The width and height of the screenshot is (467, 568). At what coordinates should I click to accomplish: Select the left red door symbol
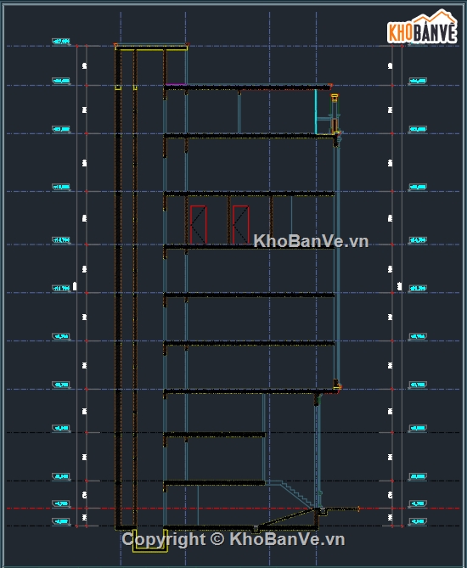pos(198,225)
